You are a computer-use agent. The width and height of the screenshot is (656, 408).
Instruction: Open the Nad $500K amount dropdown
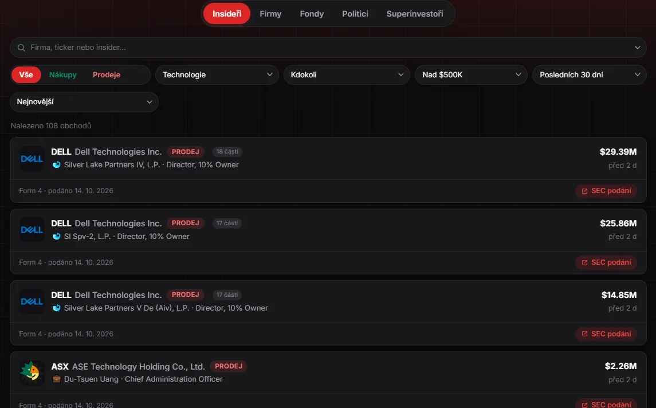pos(471,75)
